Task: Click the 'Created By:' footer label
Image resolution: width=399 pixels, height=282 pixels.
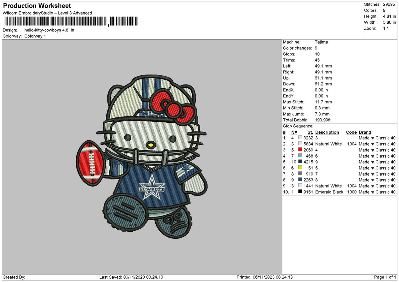Action: pyautogui.click(x=14, y=277)
